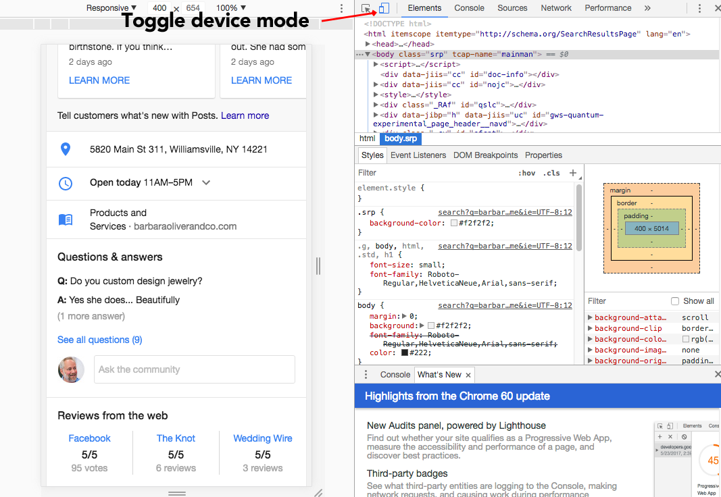Click the New Style Rule plus icon
This screenshot has height=497, width=721.
[x=572, y=173]
